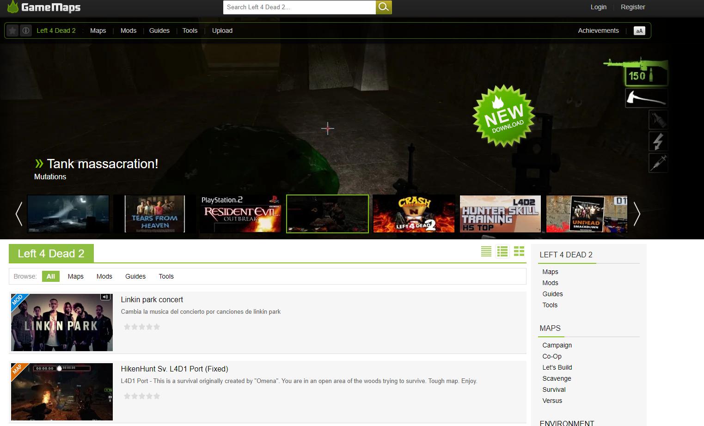Open Survival maps in sidebar
This screenshot has height=426, width=704.
(554, 389)
